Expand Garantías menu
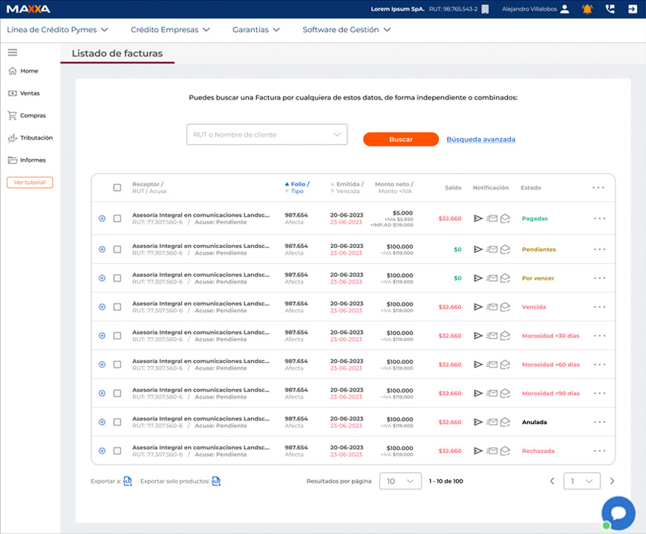 pyautogui.click(x=256, y=30)
